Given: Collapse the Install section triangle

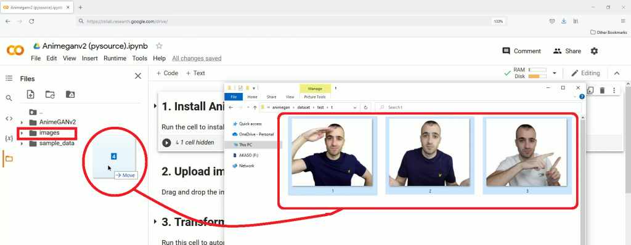Looking at the screenshot, I should tap(155, 106).
